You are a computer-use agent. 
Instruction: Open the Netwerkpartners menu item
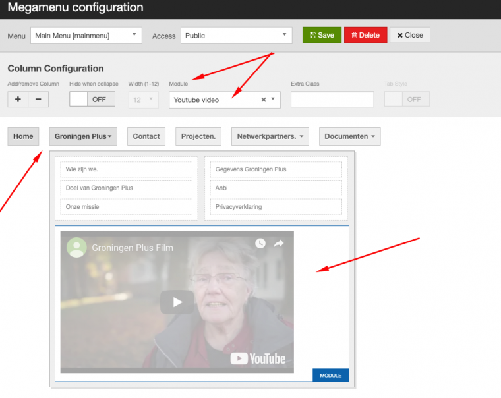(270, 136)
